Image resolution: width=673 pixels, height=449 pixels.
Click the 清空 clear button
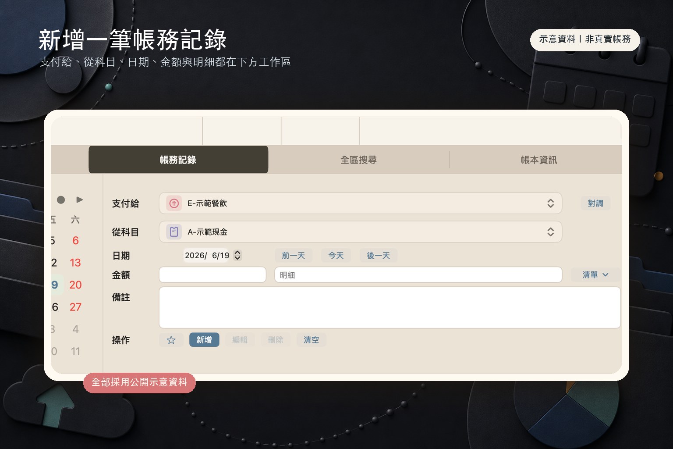[x=311, y=340]
